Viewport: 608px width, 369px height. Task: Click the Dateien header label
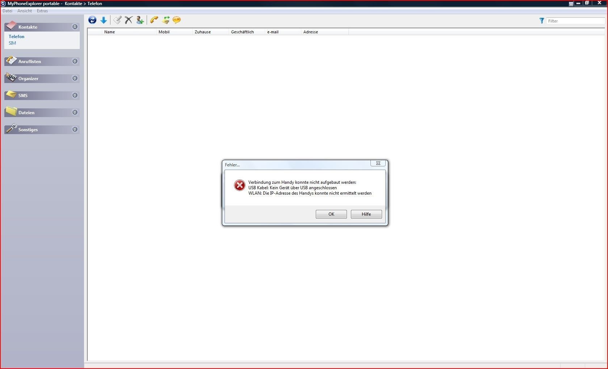coord(26,113)
